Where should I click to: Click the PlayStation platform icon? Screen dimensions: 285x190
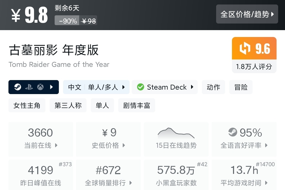(x=29, y=87)
